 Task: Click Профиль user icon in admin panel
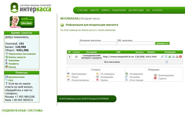(6, 63)
